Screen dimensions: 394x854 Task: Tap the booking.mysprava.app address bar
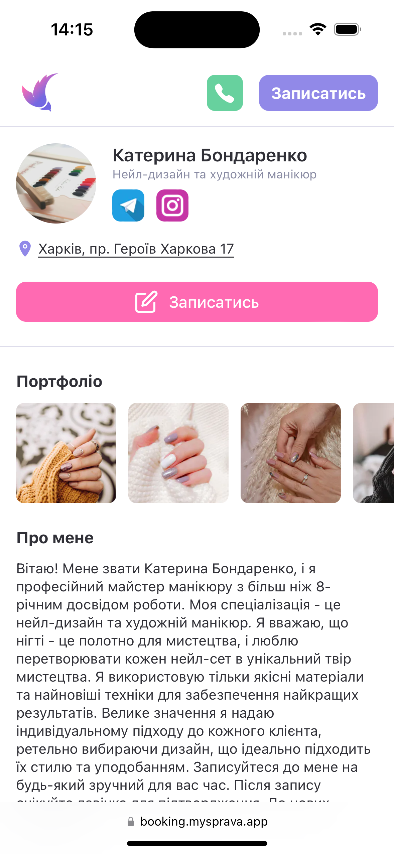point(197,822)
